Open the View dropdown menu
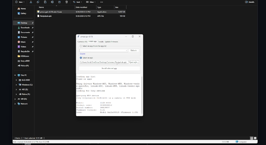Screen dimensions: 266x145 point(91,2)
